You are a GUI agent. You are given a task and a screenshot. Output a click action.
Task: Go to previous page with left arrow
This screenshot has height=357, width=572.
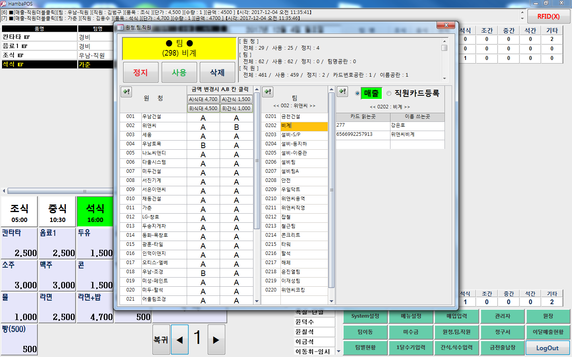180,340
